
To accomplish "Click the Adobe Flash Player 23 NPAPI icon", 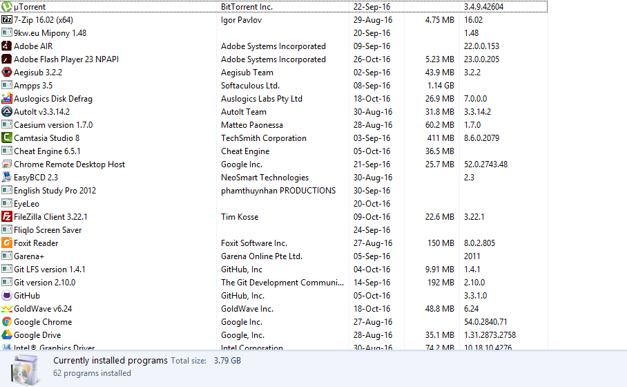I will 7,59.
